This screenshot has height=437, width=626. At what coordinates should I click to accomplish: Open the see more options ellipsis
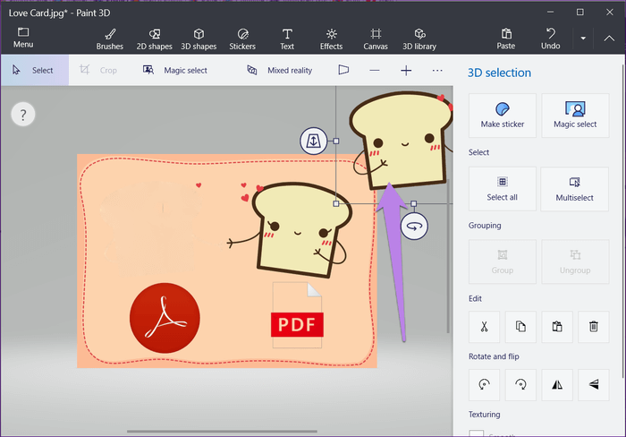point(437,70)
